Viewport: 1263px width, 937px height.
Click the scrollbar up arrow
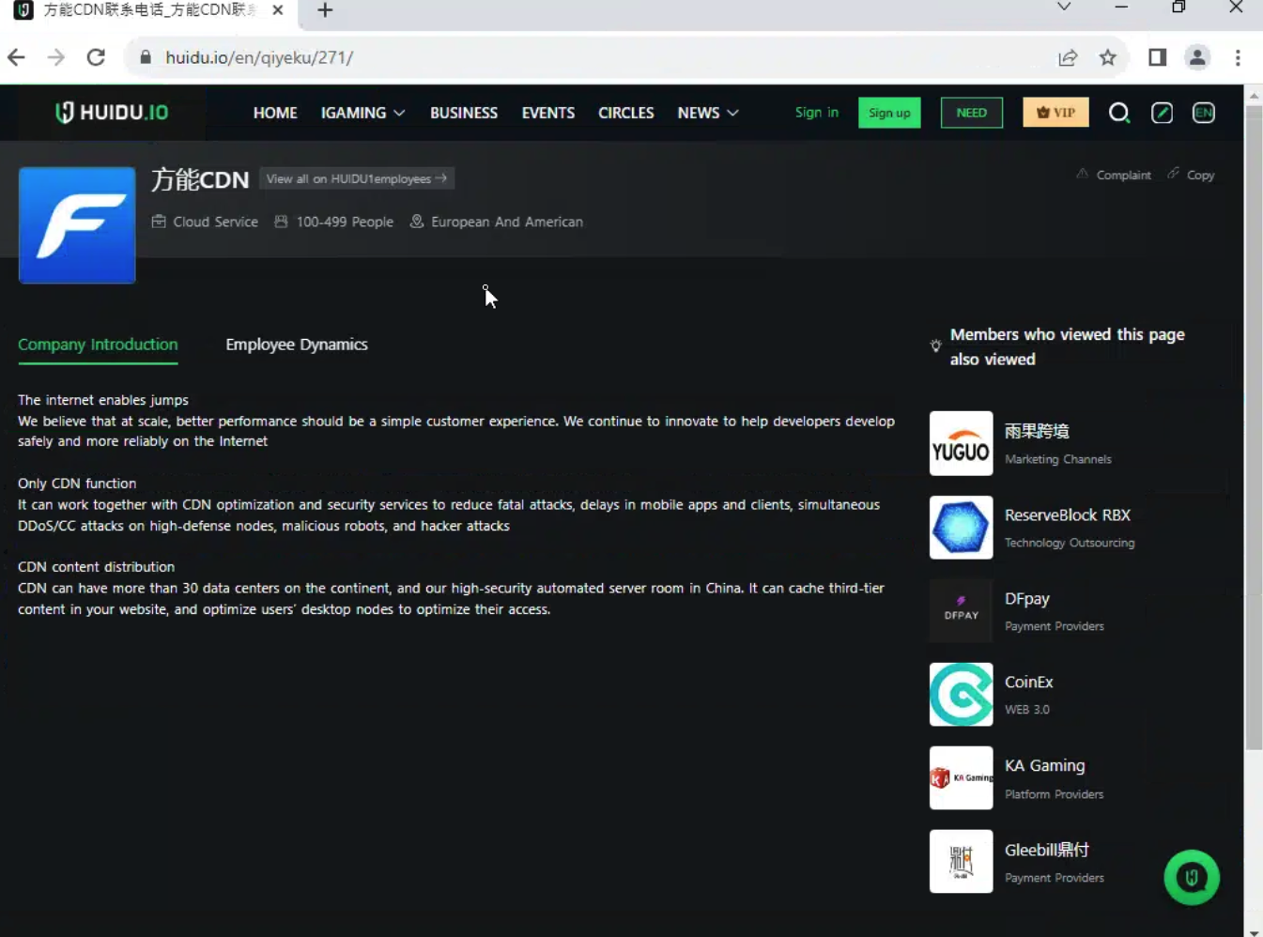[x=1254, y=95]
